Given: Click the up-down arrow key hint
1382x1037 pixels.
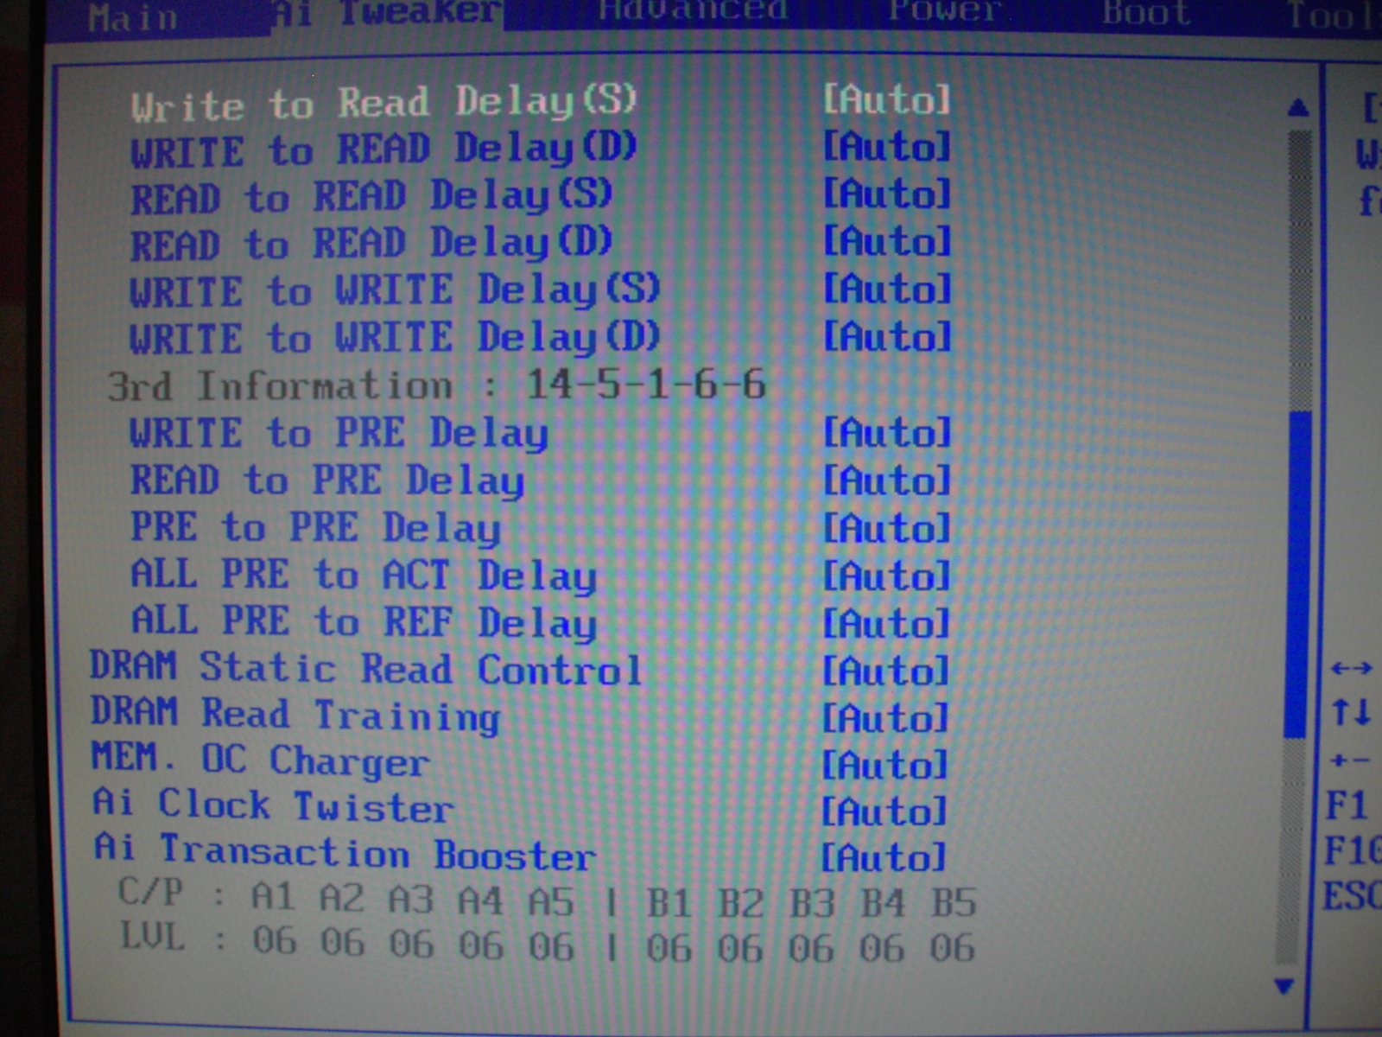Looking at the screenshot, I should point(1351,713).
